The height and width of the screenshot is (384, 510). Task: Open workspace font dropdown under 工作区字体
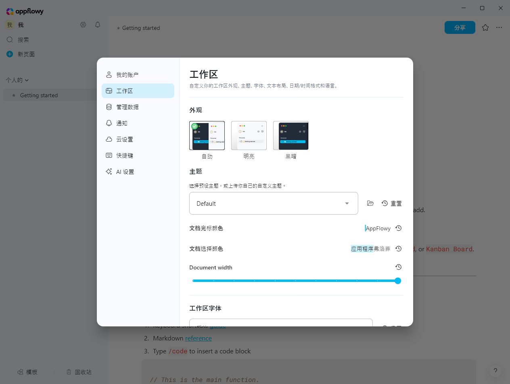281,323
